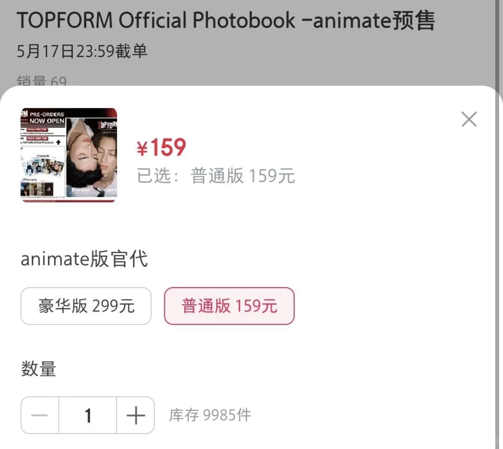This screenshot has height=449, width=503.
Task: Tap the cover portrait inside the thumbnail
Action: tap(91, 157)
